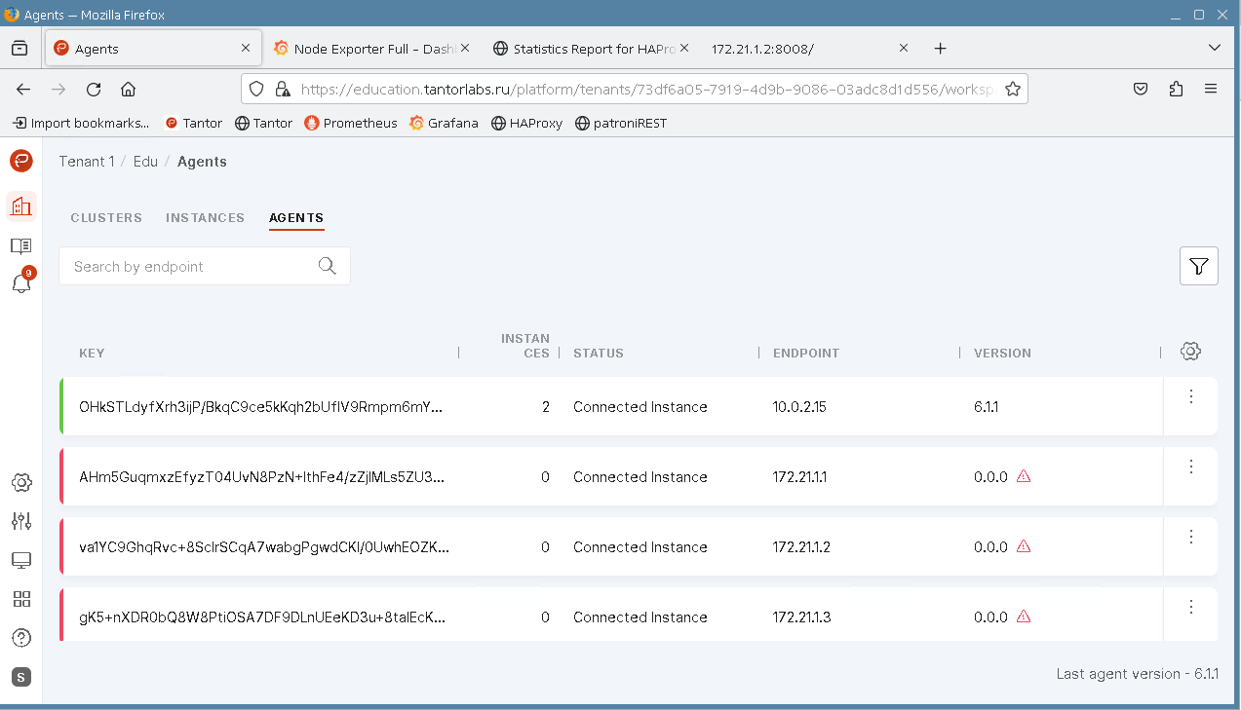1241x710 pixels.
Task: Click the Search by endpoint field
Action: pyautogui.click(x=190, y=266)
